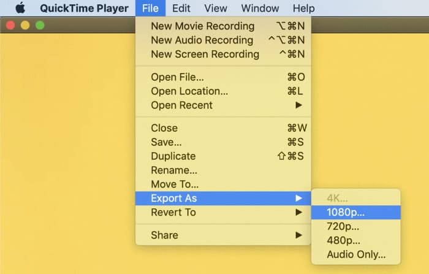Image resolution: width=429 pixels, height=274 pixels.
Task: Expand the Open Recent submenu
Action: [x=223, y=105]
